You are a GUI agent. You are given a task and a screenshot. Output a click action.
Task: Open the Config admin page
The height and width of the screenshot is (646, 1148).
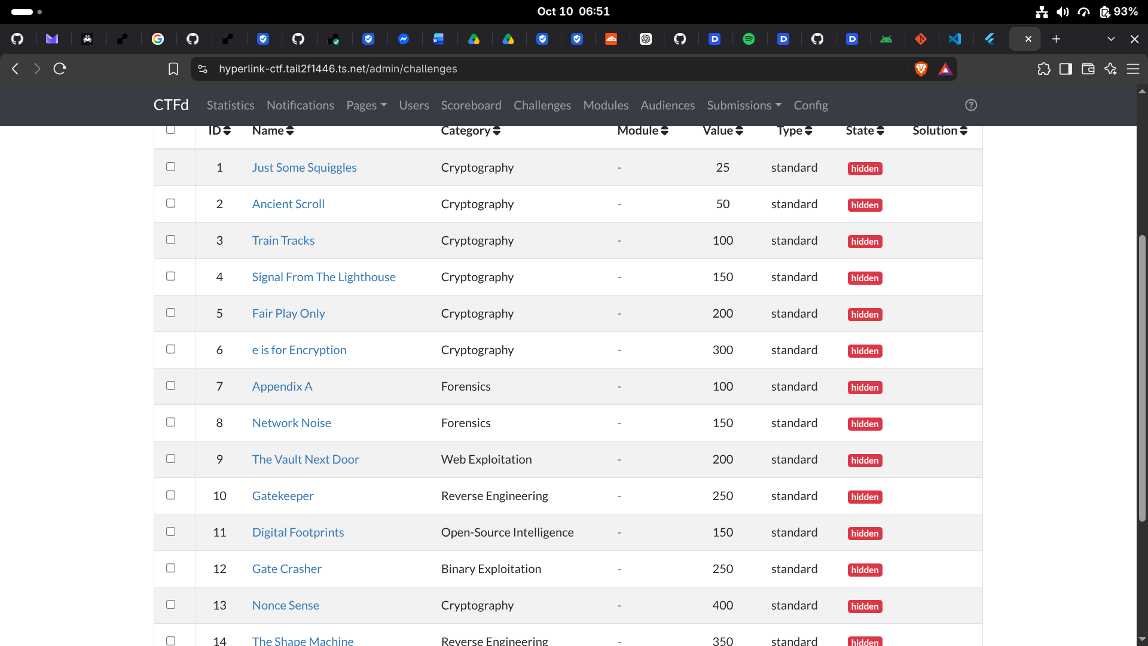tap(811, 105)
